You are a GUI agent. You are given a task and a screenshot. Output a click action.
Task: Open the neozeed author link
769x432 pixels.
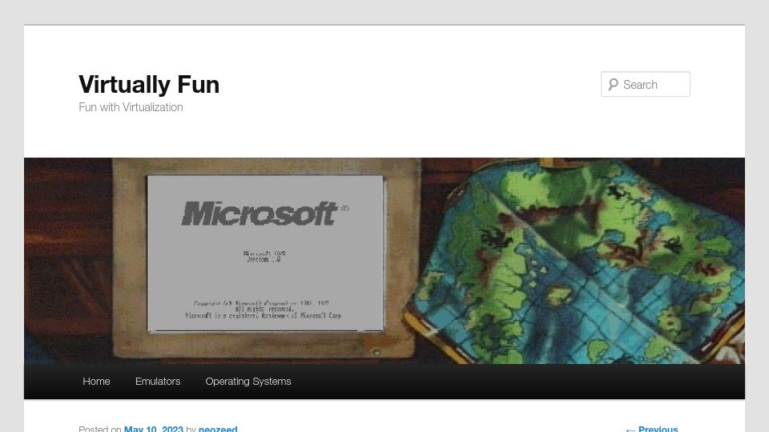[218, 429]
